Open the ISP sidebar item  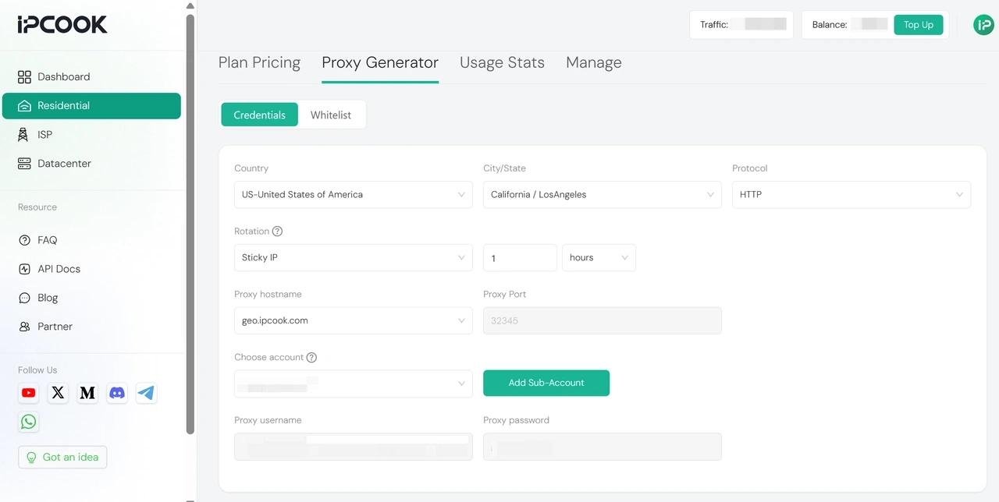click(x=91, y=135)
